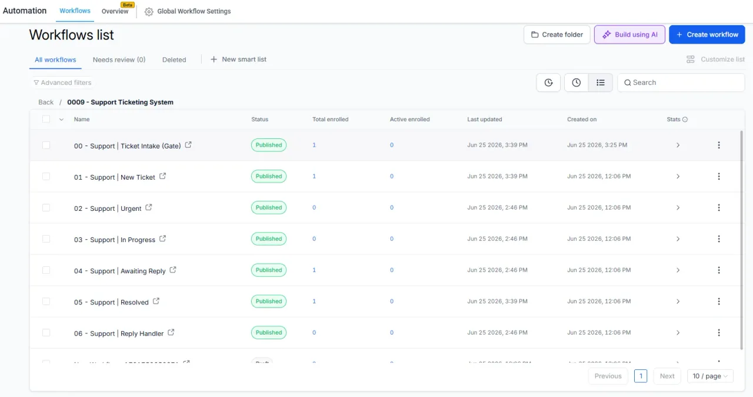Image resolution: width=753 pixels, height=397 pixels.
Task: Open three-dot menu for 04 Awaiting Reply row
Action: point(719,270)
